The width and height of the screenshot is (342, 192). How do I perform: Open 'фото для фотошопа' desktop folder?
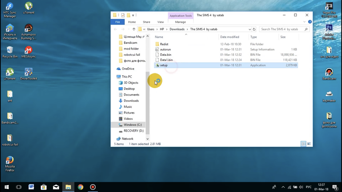[x=329, y=120]
